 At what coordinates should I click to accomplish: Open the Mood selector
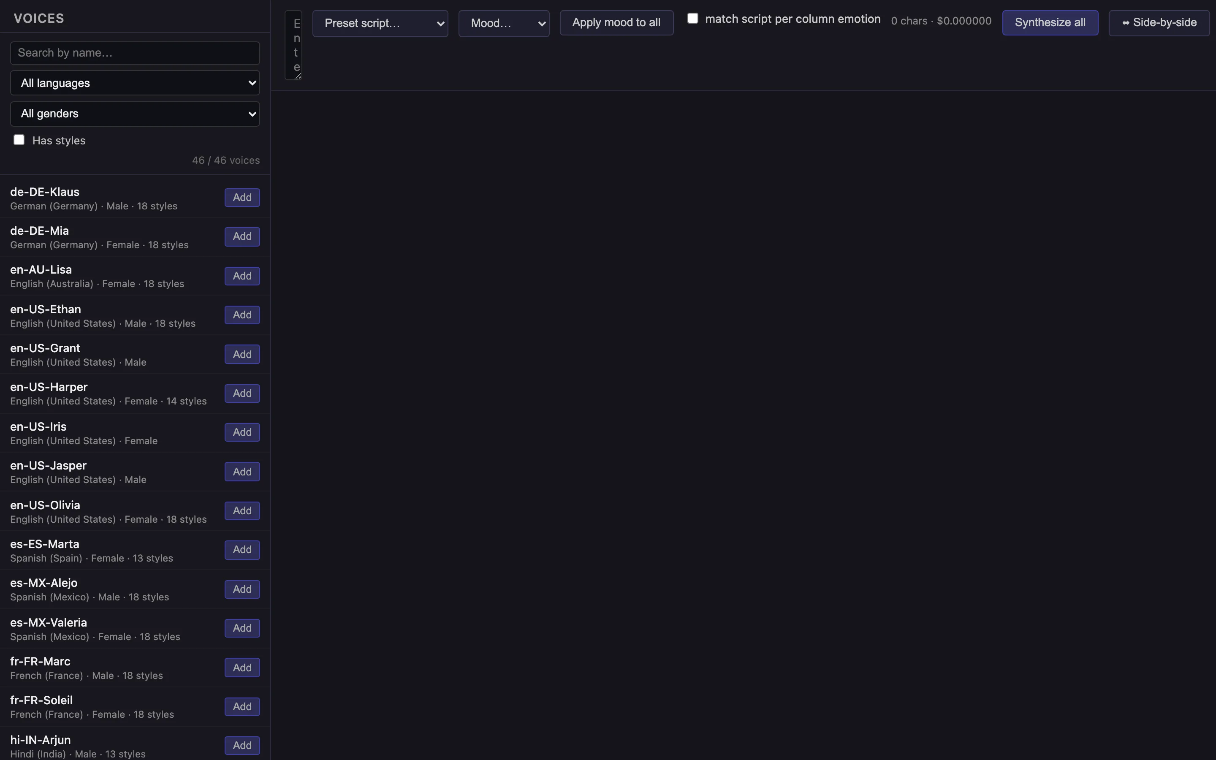click(503, 23)
